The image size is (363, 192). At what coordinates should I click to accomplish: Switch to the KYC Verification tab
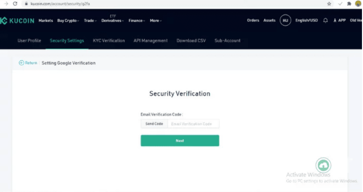(109, 41)
